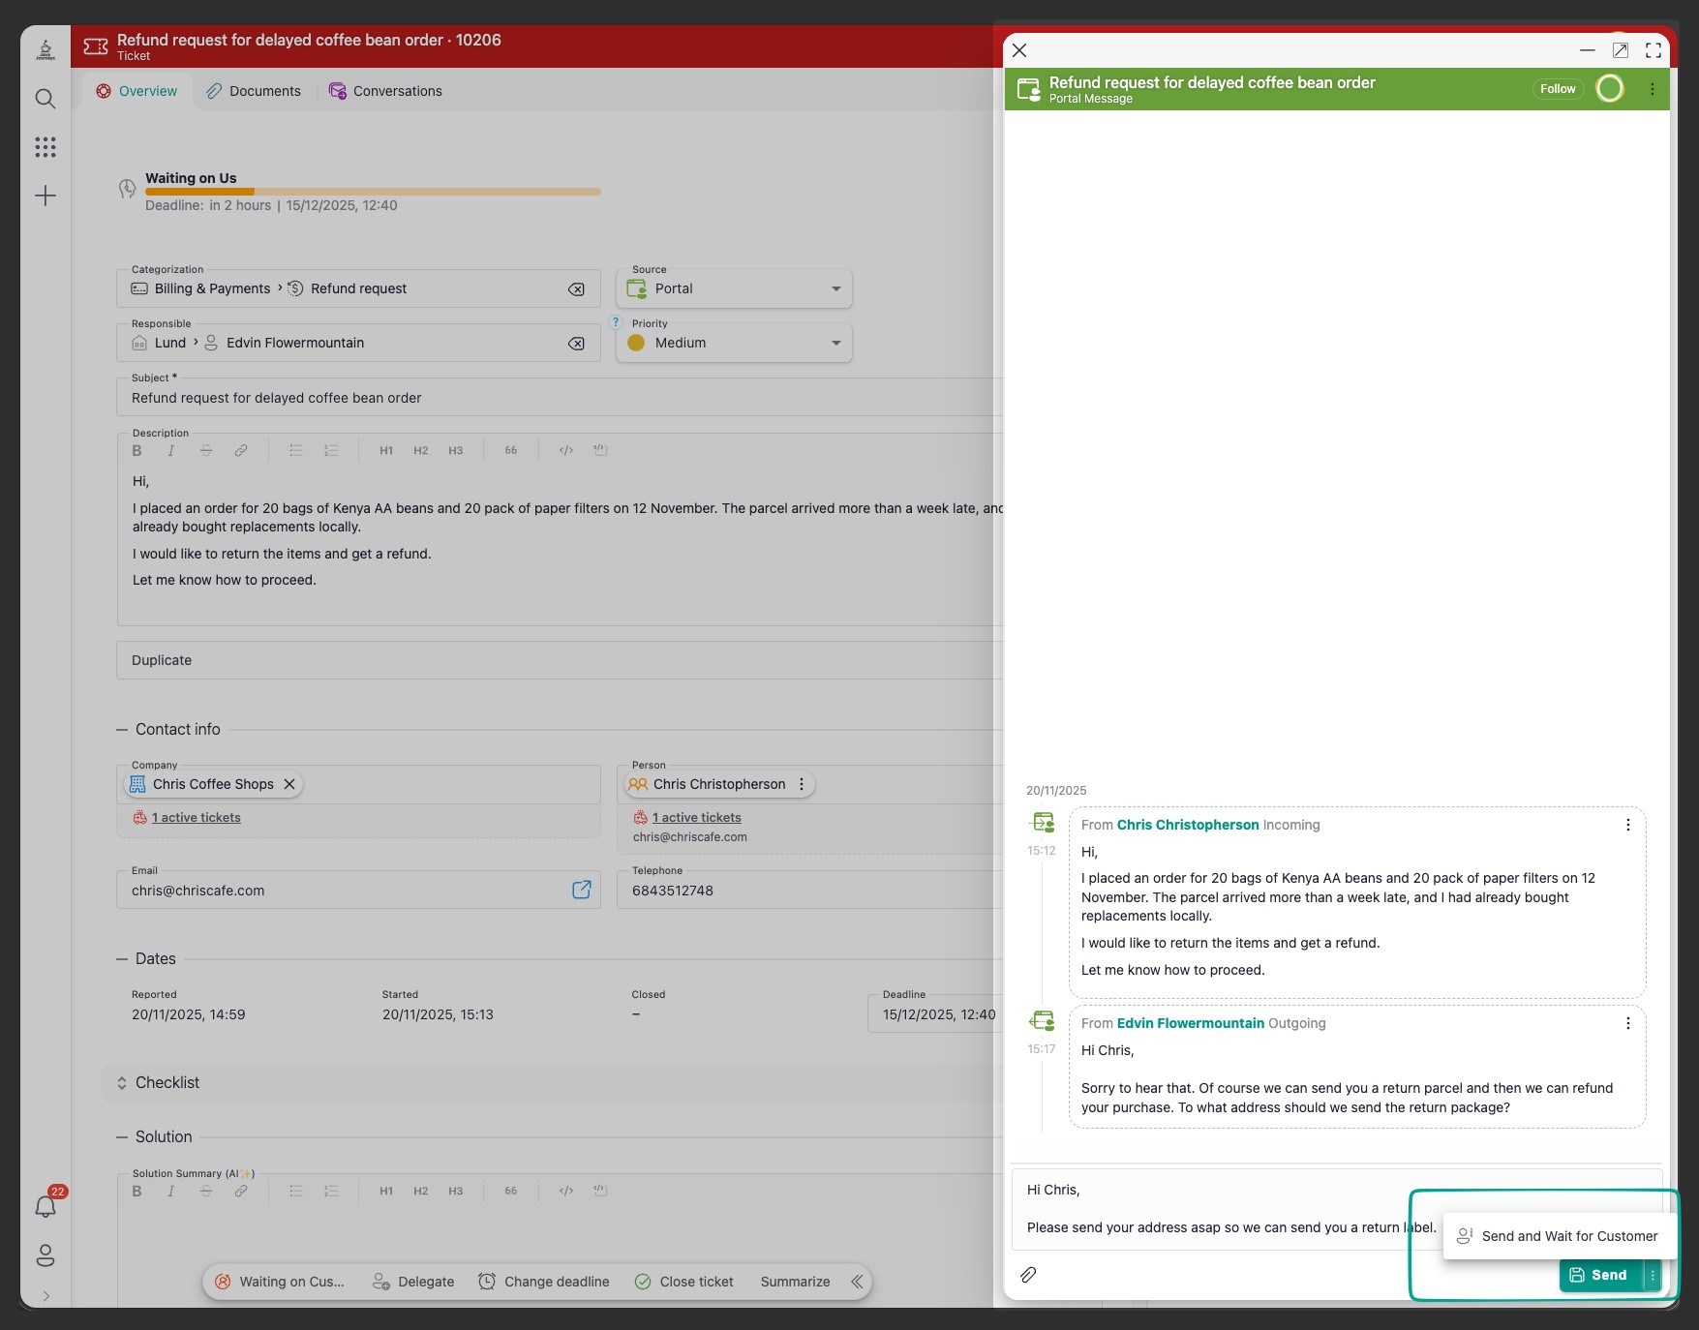Toggle bold in the Description toolbar
Viewport: 1699px width, 1330px height.
tap(137, 450)
